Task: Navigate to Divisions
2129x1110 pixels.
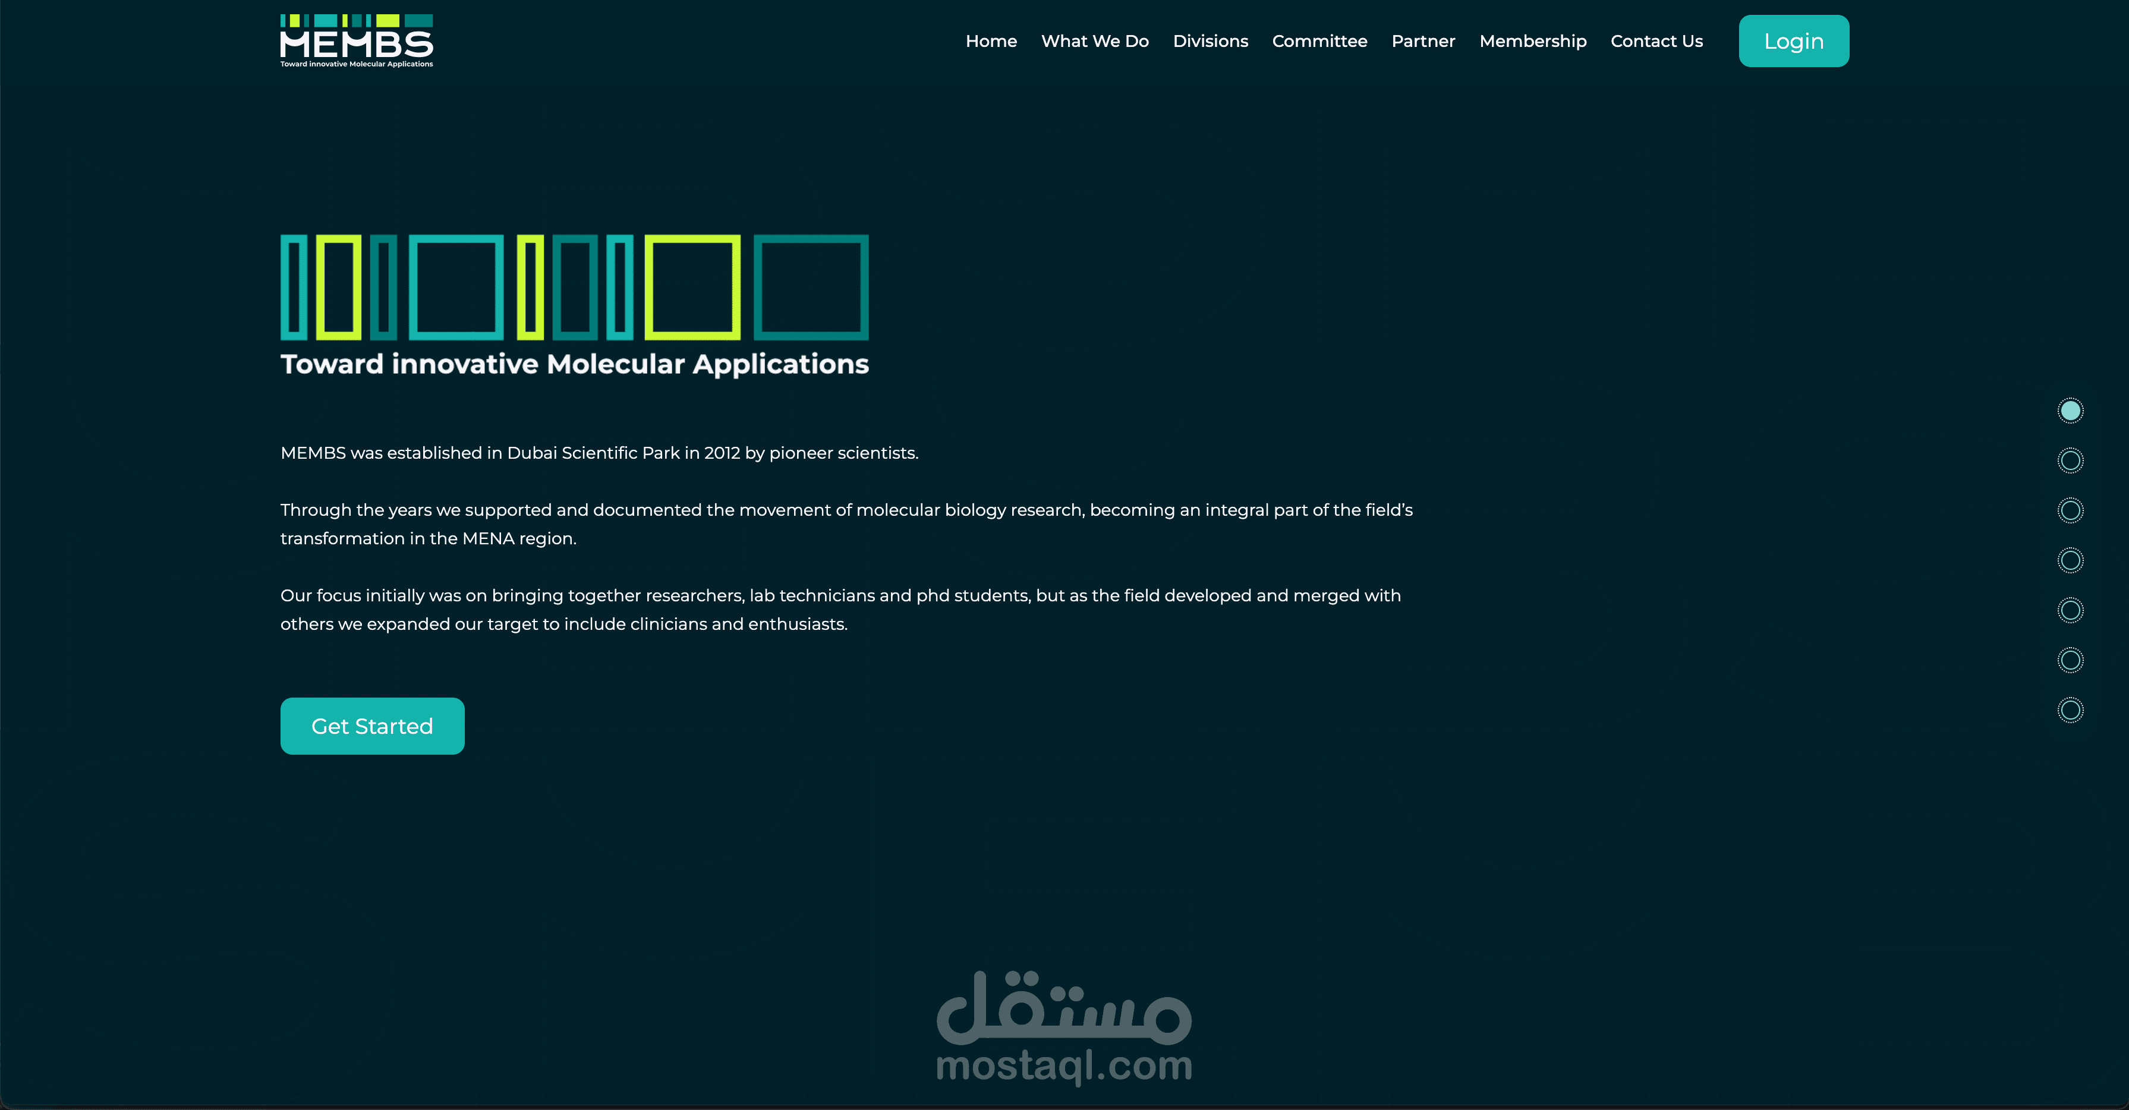Action: point(1211,42)
